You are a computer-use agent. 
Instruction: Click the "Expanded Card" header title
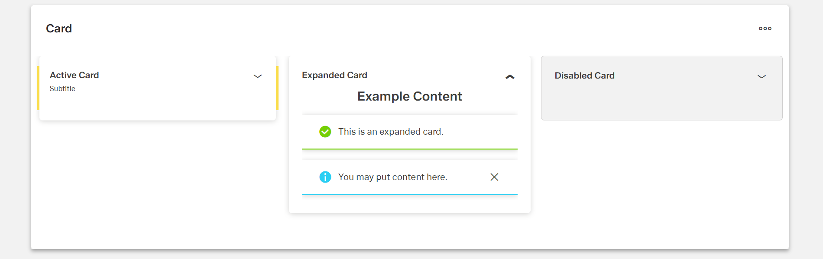click(x=334, y=75)
